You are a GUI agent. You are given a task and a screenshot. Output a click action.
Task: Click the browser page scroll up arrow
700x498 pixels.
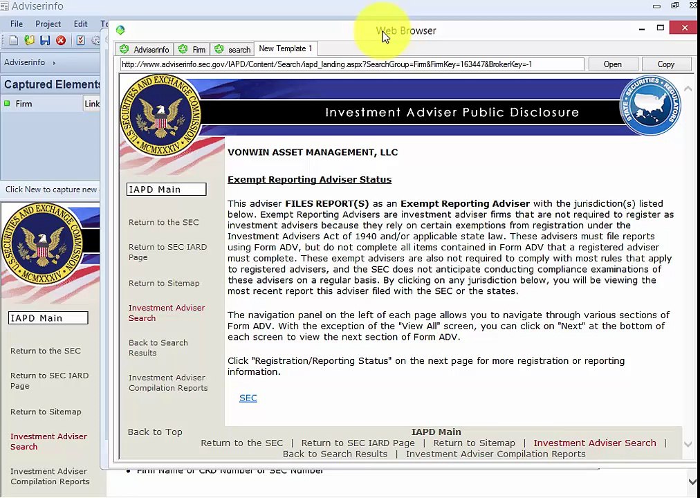[x=688, y=89]
